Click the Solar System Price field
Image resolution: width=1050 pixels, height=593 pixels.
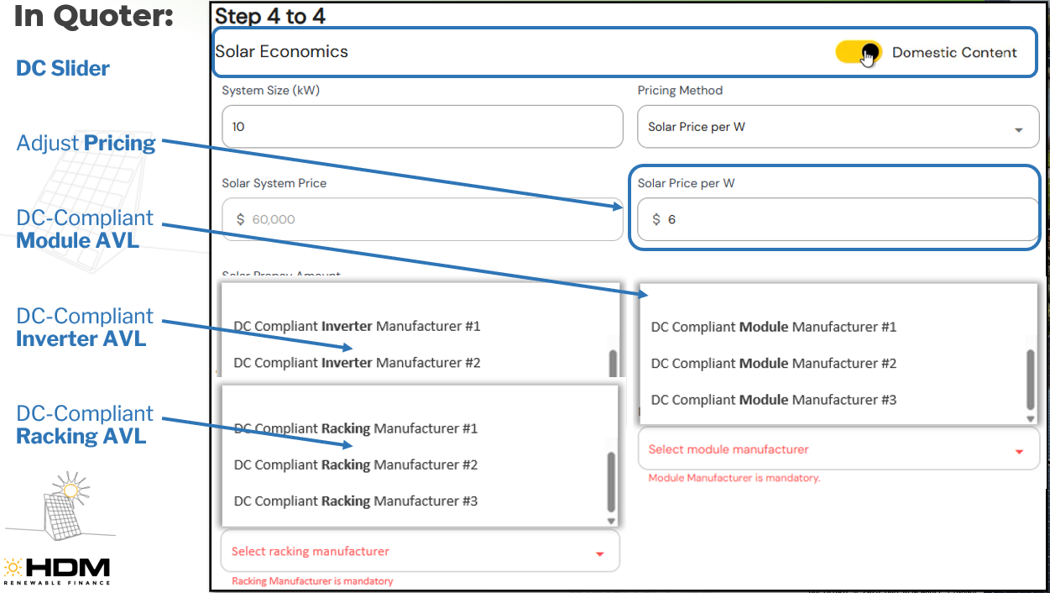pos(422,219)
